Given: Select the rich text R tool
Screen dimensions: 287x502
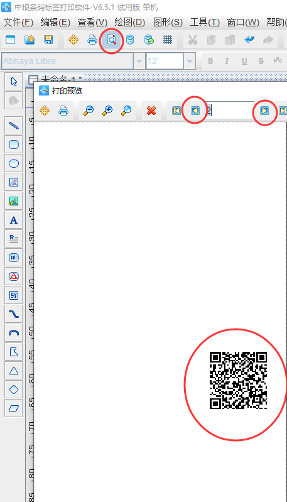Looking at the screenshot, I should 13,239.
